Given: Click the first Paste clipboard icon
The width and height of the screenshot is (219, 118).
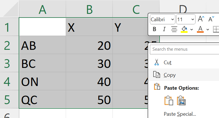Looking at the screenshot, I should (x=169, y=100).
